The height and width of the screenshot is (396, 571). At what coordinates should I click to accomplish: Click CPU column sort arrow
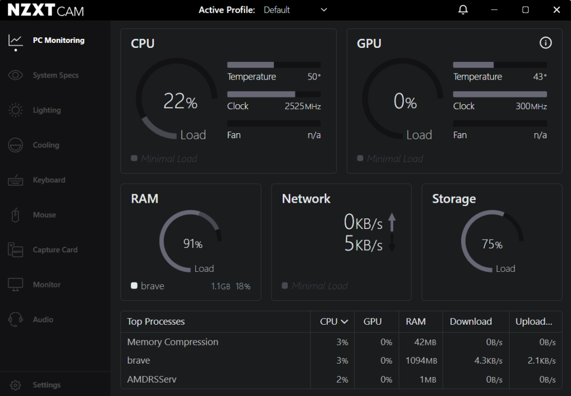[x=345, y=321]
